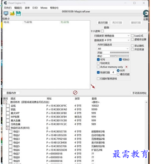The height and width of the screenshot is (164, 151).
Task: Click the 描述 column header in table
Action: coord(13,99)
